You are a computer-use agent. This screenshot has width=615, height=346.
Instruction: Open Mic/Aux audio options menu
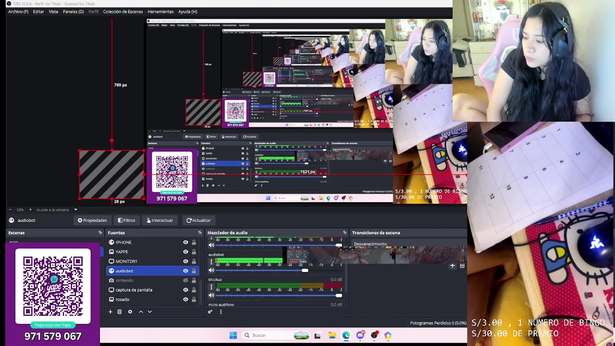[211, 287]
